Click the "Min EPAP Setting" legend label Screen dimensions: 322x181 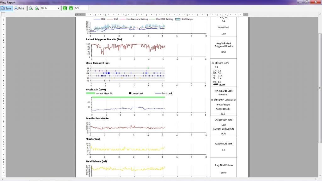pos(165,19)
